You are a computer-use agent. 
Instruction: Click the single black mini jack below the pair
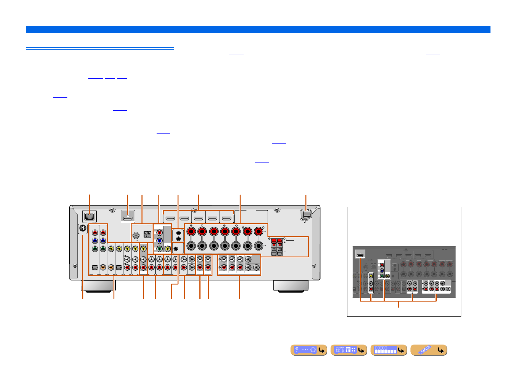point(175,248)
